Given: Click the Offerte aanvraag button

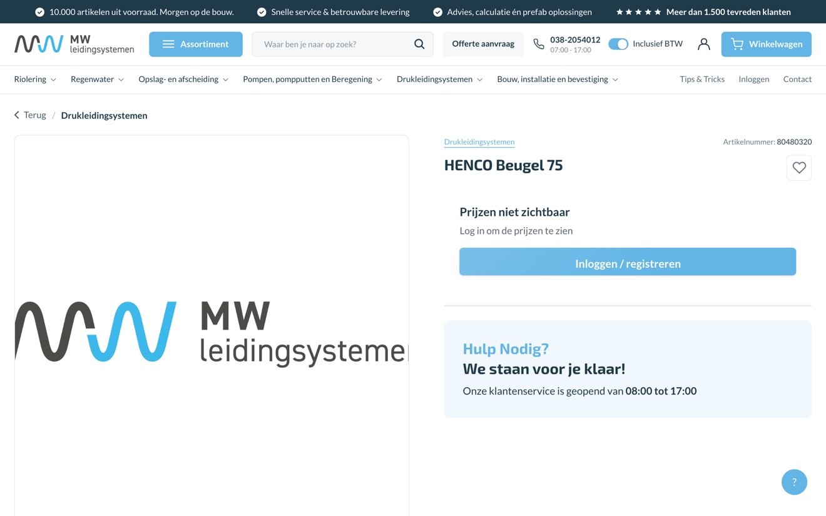Looking at the screenshot, I should click(x=483, y=44).
